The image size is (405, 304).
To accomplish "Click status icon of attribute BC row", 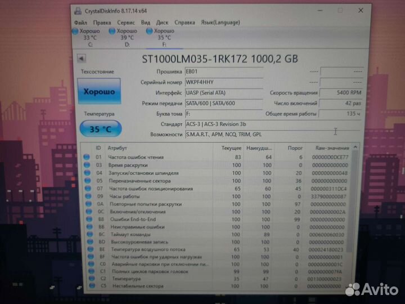I will (90, 234).
